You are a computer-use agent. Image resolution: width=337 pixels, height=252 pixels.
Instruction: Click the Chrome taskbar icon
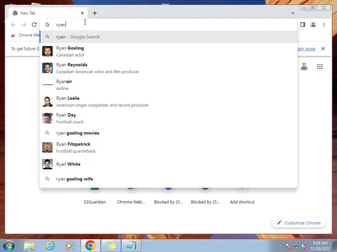(90, 245)
